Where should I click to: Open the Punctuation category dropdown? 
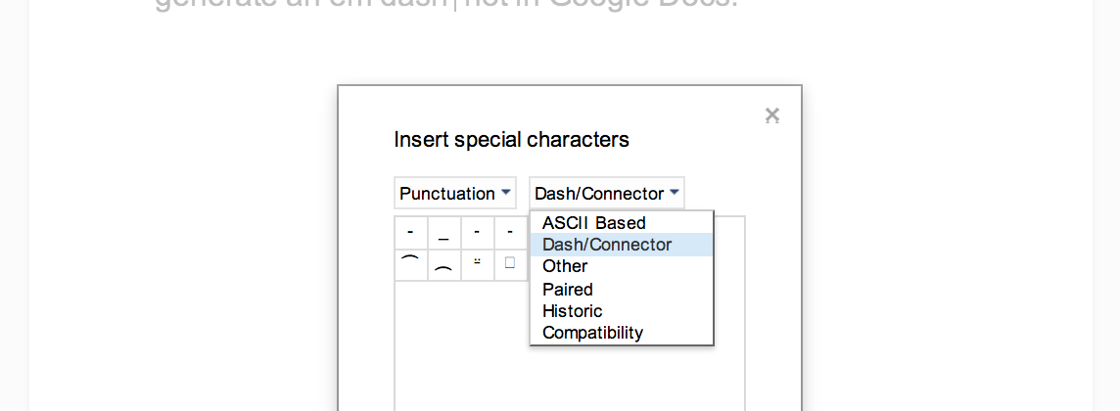point(454,193)
